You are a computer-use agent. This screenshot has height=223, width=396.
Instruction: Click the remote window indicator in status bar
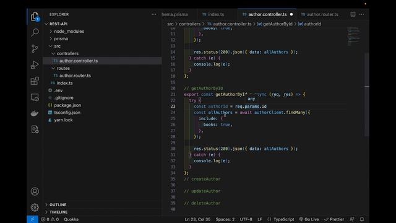click(x=33, y=219)
